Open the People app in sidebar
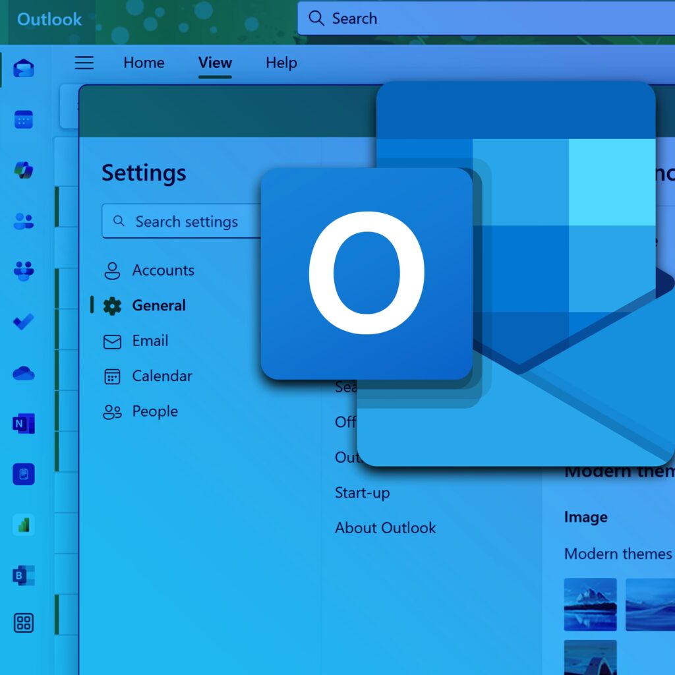The image size is (675, 675). [24, 221]
